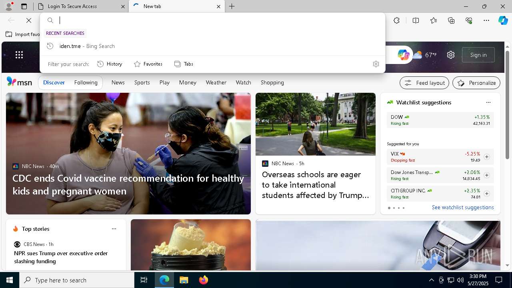The image size is (512, 288).
Task: Open the MSN apps grid launcher
Action: point(19,55)
